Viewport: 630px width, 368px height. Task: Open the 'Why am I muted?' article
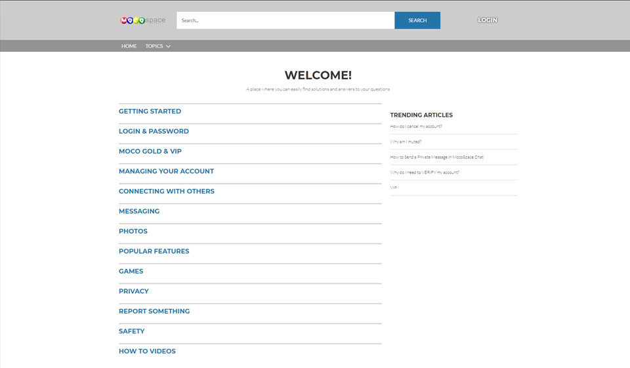click(406, 142)
